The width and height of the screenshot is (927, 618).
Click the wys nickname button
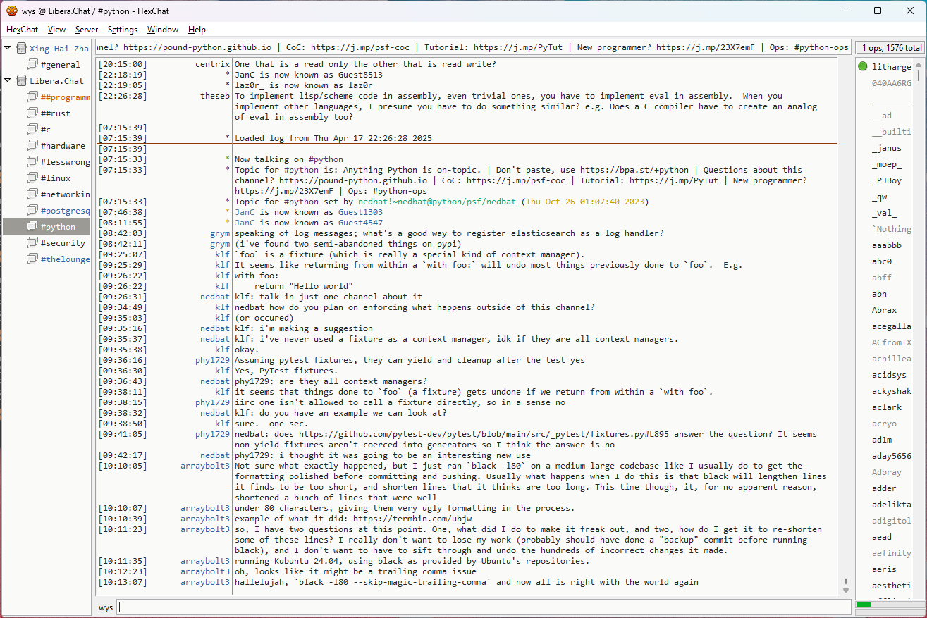106,607
